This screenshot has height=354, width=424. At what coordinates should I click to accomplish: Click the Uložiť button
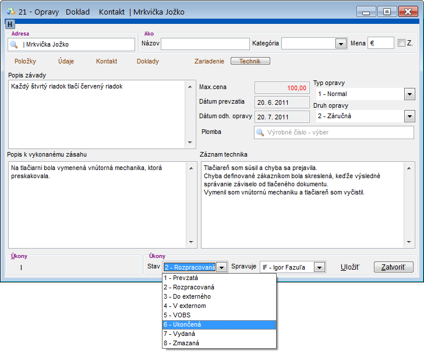click(x=350, y=267)
